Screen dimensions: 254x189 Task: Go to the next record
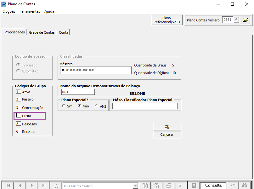tap(31, 185)
